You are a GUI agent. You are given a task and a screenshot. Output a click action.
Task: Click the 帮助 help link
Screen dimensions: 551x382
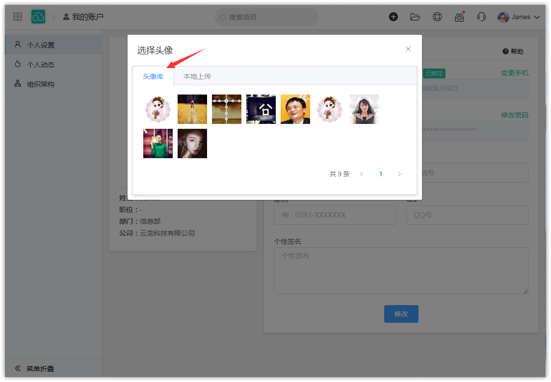click(x=513, y=51)
